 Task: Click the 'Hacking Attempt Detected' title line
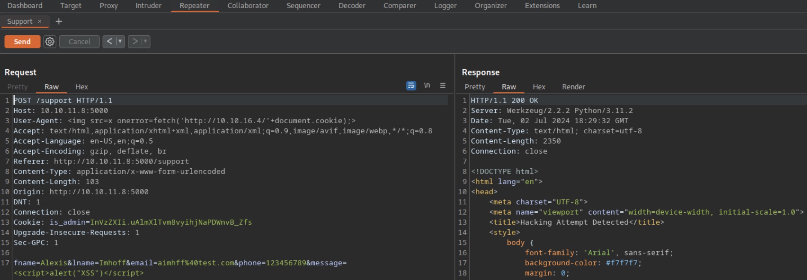point(576,222)
